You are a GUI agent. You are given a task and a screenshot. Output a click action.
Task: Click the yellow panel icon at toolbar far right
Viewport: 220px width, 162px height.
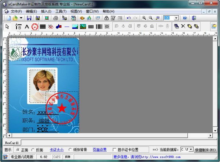pyautogui.click(x=214, y=26)
